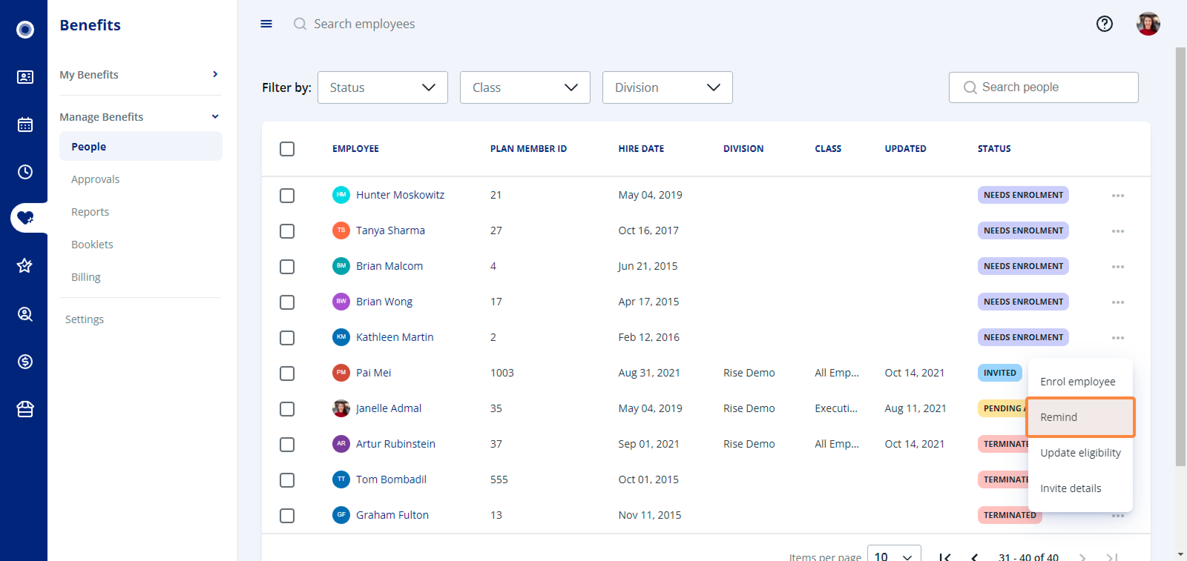Open the user profile avatar
1187x561 pixels.
1148,23
